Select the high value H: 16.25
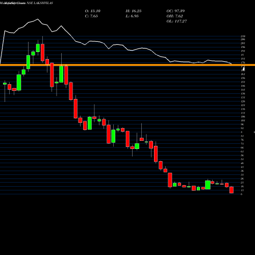255x255 pixels. coord(134,11)
